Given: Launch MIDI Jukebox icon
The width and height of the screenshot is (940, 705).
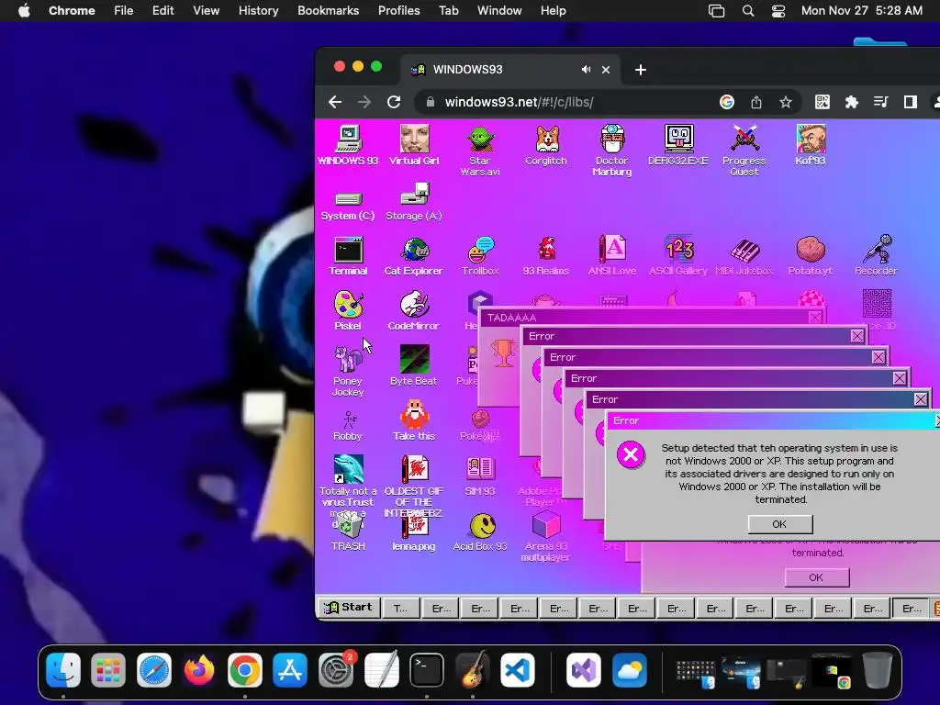Looking at the screenshot, I should click(x=744, y=256).
